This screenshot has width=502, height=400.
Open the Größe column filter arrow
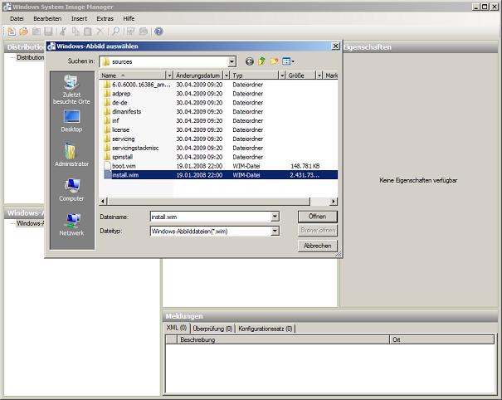click(x=319, y=76)
